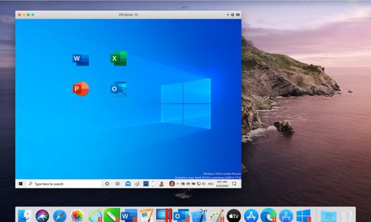Open Safari from the Dock
Screen dimensions: 371x222
(60, 216)
